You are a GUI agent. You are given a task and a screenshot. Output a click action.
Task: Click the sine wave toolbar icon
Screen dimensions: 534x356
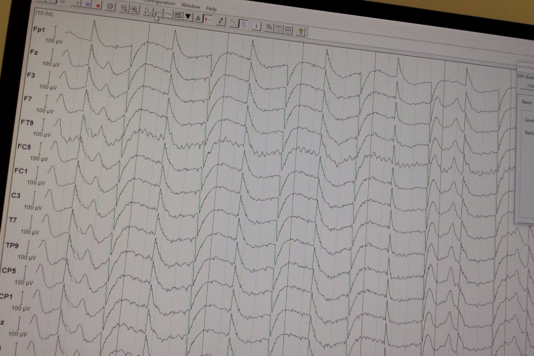coord(148,11)
